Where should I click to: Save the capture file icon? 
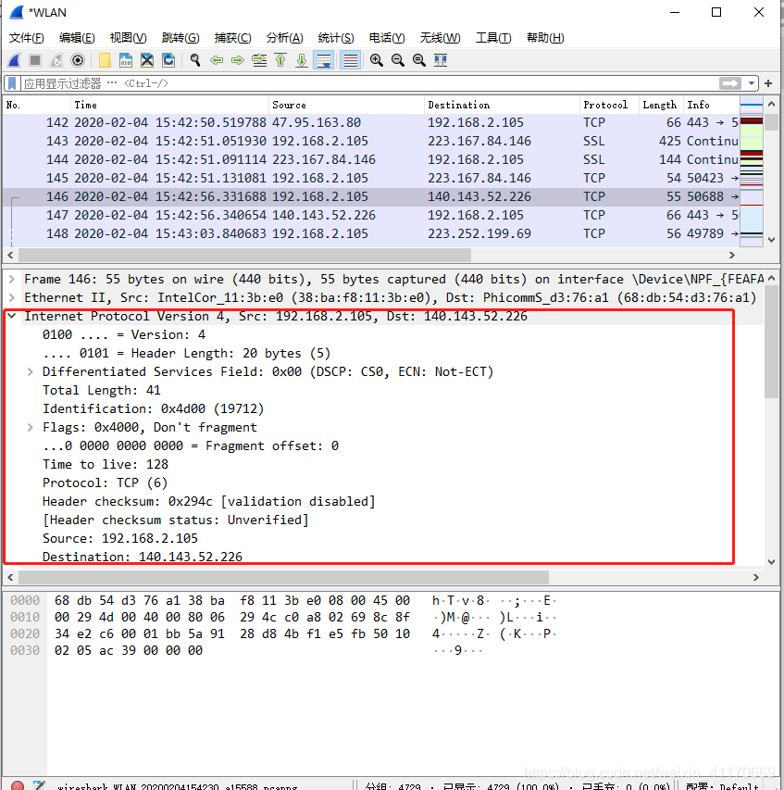coord(126,60)
